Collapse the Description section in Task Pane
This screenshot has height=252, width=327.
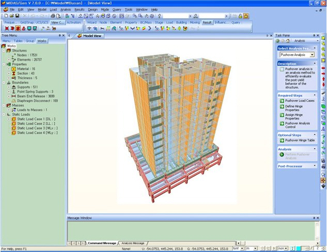pos(315,63)
